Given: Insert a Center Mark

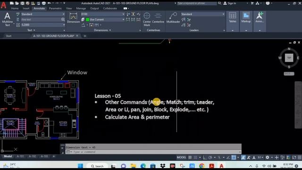Looking at the screenshot, I should pos(147,19).
